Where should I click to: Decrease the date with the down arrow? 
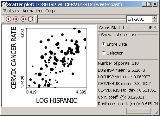[x=155, y=21]
